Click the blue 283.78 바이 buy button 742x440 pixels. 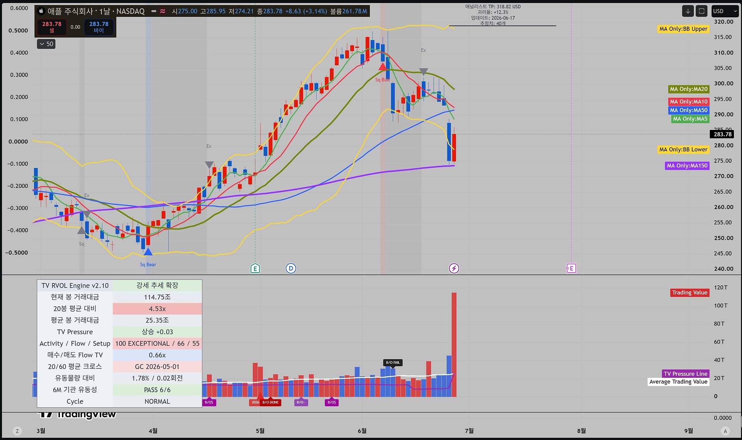click(99, 27)
